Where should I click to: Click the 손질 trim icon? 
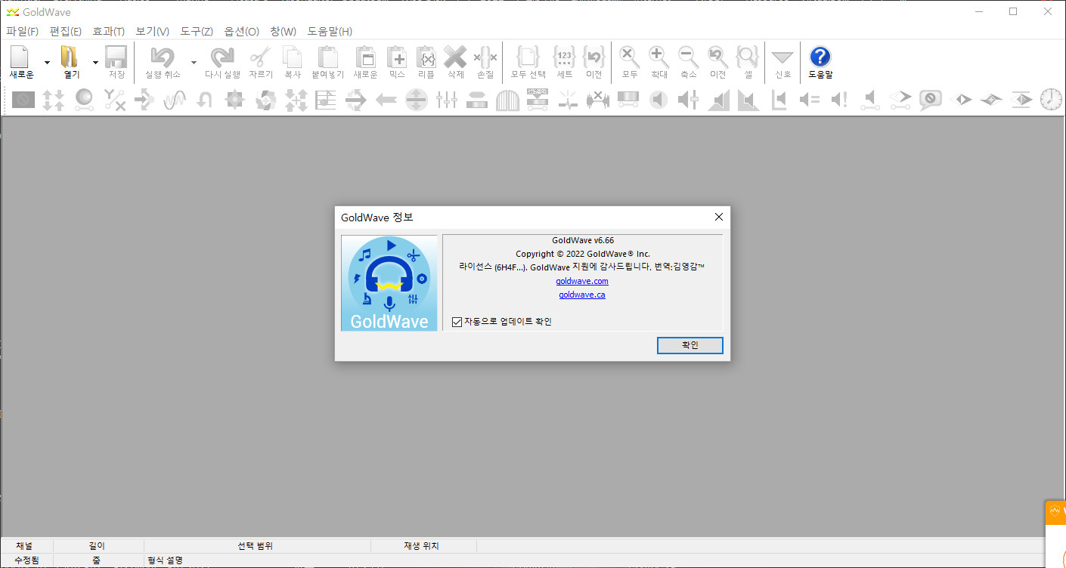[x=485, y=57]
